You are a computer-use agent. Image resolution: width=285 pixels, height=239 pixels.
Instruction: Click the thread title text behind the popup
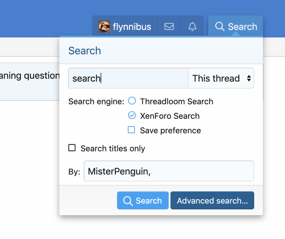coord(30,76)
